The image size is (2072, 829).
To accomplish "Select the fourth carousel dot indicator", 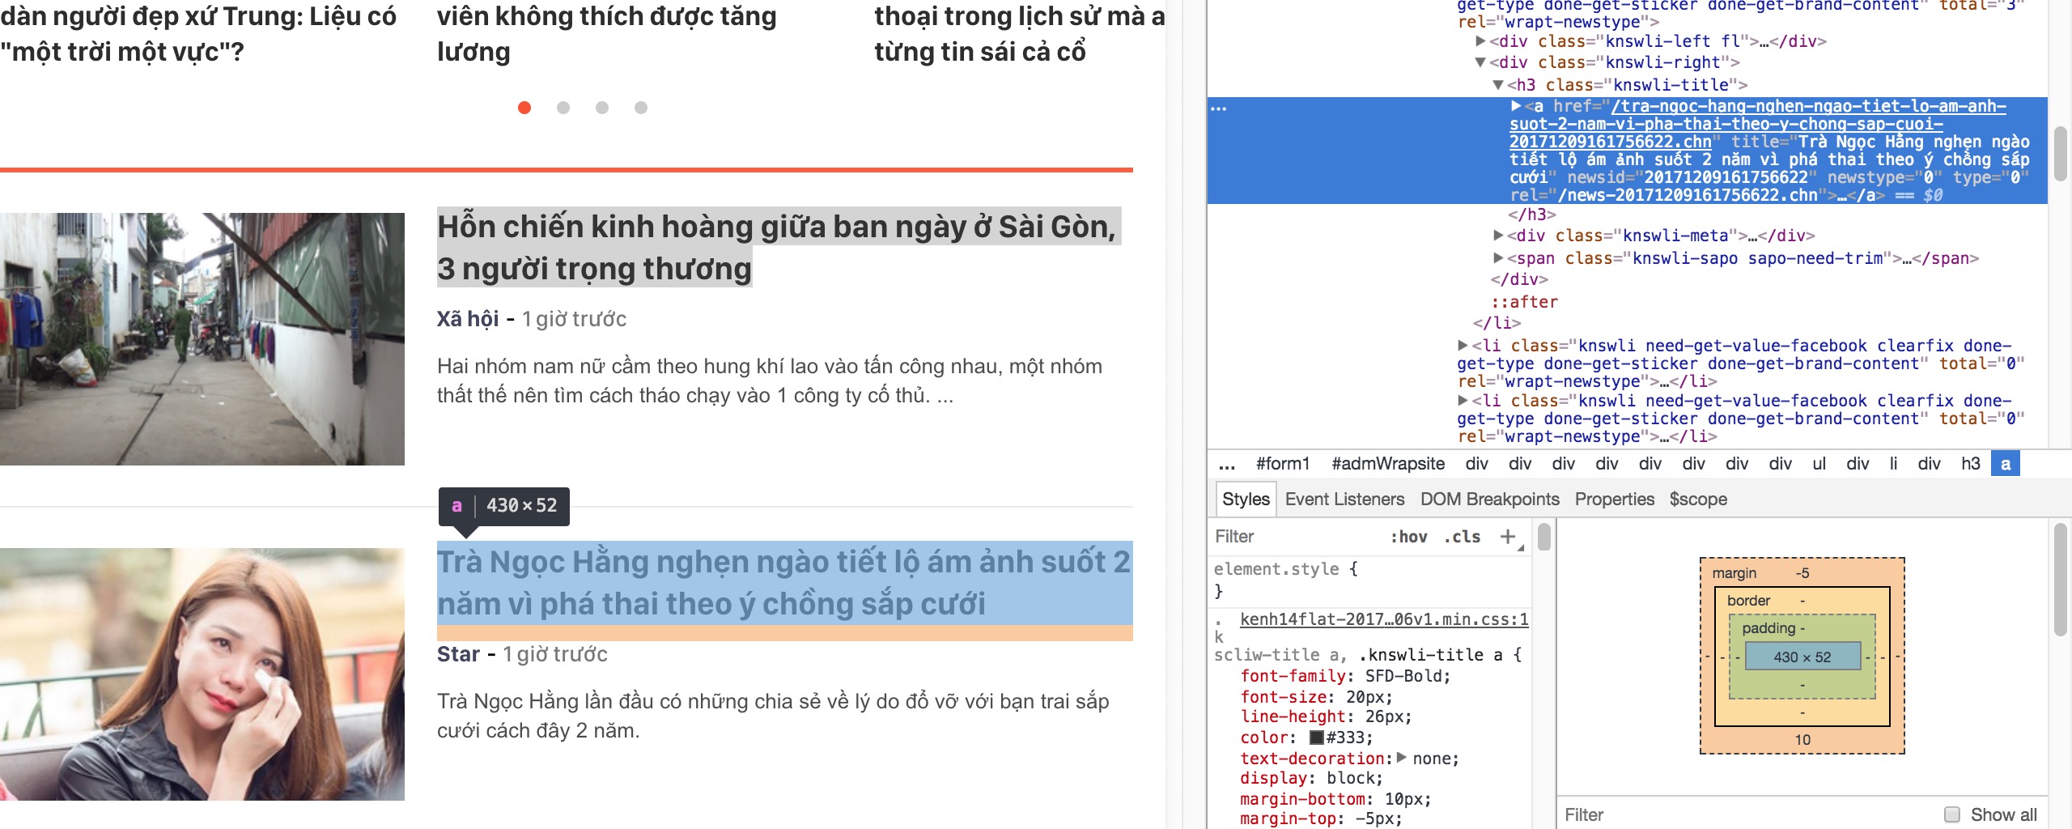I will point(641,108).
